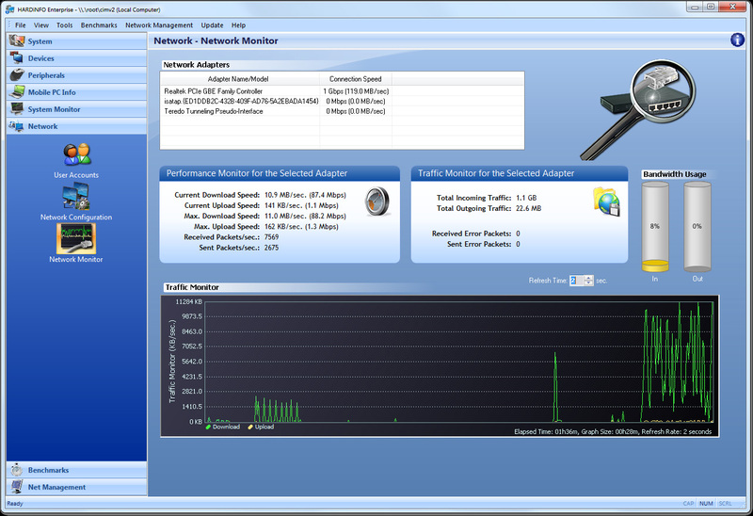Click the Max. Upload Speed value

click(301, 226)
